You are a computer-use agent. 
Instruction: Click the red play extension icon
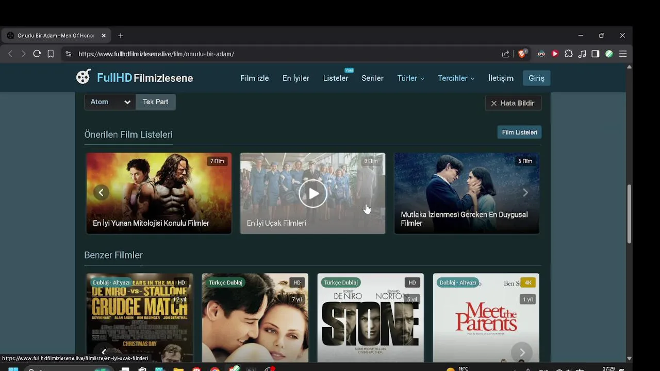coord(555,54)
